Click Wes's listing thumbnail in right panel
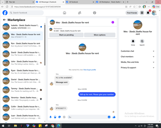The height and width of the screenshot is (128, 161). pos(138,25)
